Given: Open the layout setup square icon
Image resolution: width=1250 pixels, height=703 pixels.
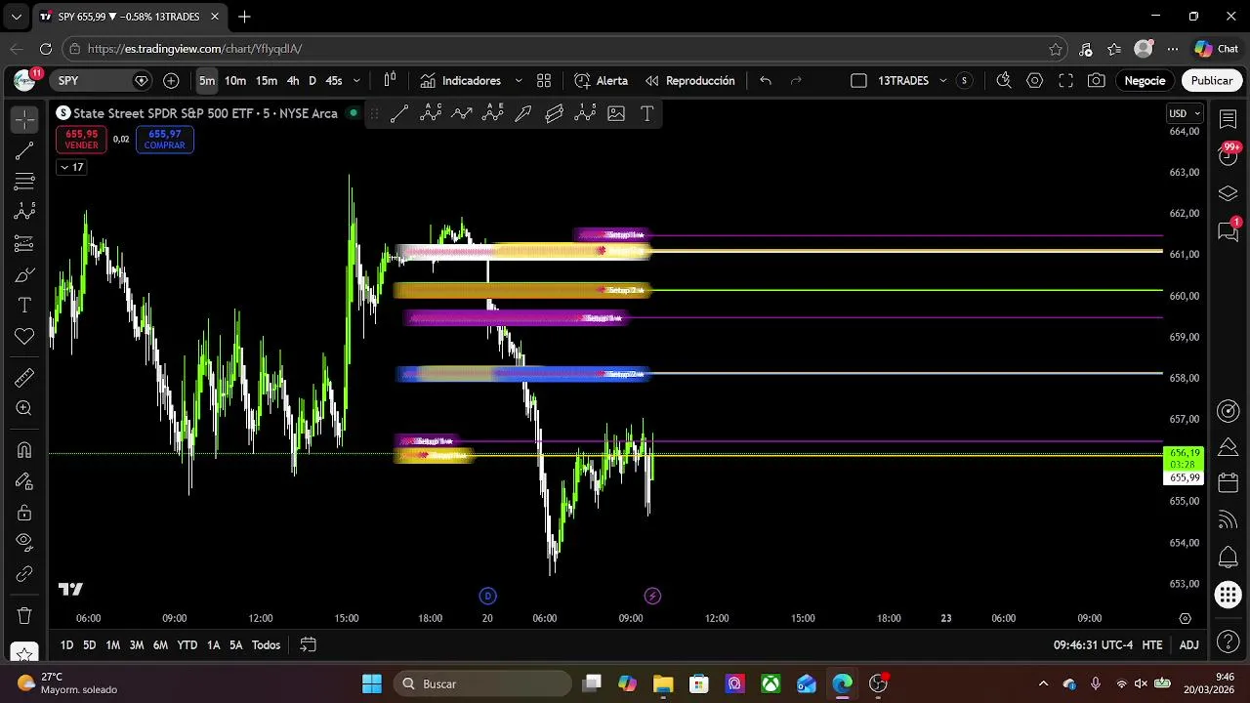Looking at the screenshot, I should click(x=858, y=81).
